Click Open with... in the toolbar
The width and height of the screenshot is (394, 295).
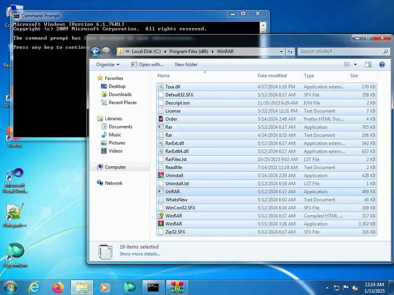pos(147,65)
